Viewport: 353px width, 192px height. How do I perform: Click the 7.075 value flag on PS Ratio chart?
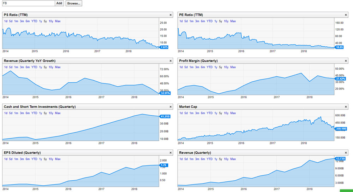164,47
